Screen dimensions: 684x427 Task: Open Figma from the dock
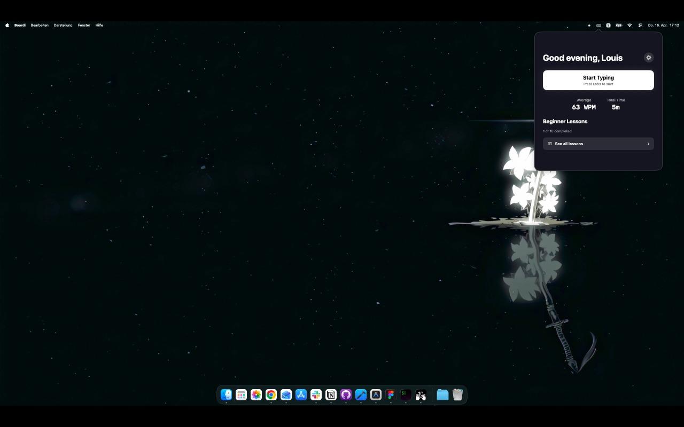coord(391,394)
